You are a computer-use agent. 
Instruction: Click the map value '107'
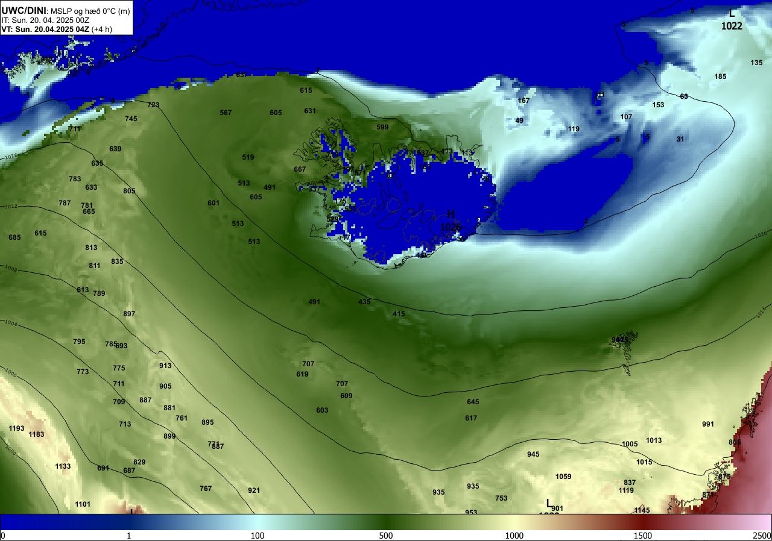(x=626, y=117)
